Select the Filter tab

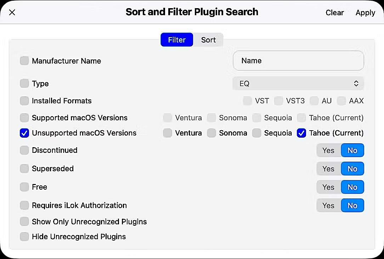coord(177,40)
